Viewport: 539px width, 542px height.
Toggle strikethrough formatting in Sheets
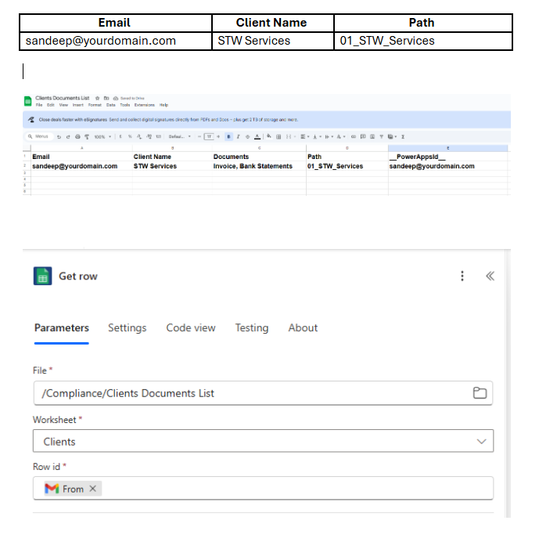point(247,137)
